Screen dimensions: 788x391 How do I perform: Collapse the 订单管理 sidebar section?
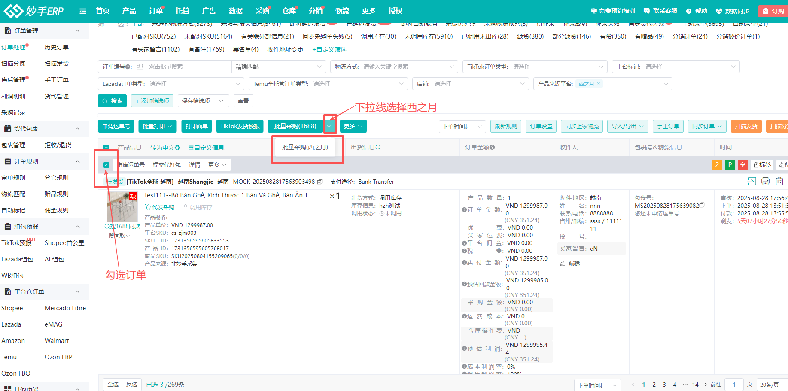[77, 31]
